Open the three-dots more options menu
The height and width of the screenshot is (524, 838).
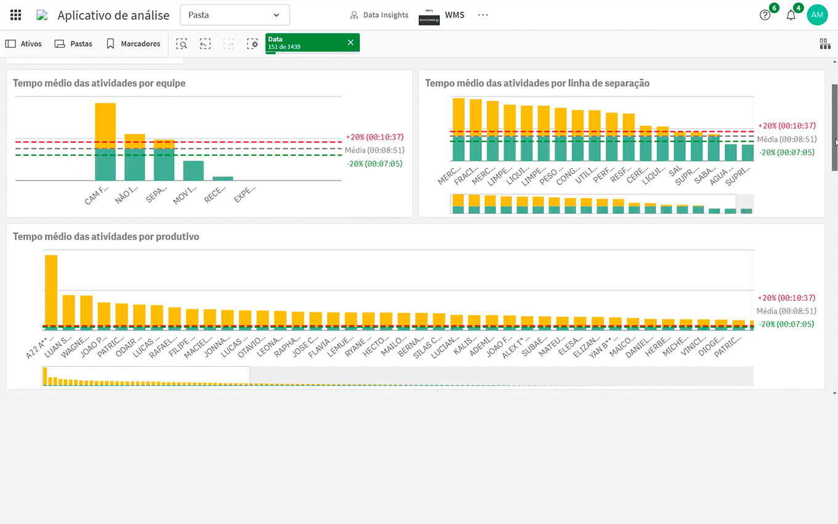point(482,15)
